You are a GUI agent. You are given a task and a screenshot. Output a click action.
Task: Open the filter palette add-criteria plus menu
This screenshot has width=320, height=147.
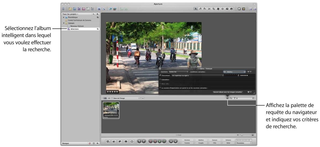(249, 72)
